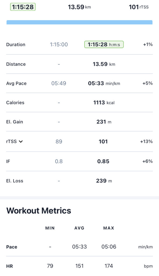
Task: Click the blue workout progress bar
Action: (x=80, y=22)
